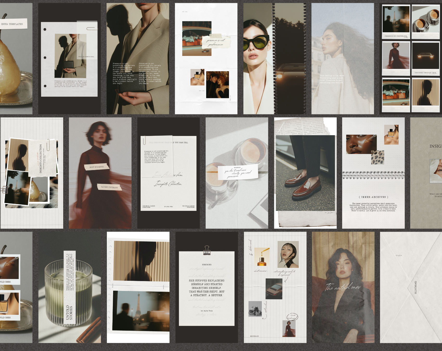Click the black bob woman portrait on the moodboard

[x=288, y=255]
